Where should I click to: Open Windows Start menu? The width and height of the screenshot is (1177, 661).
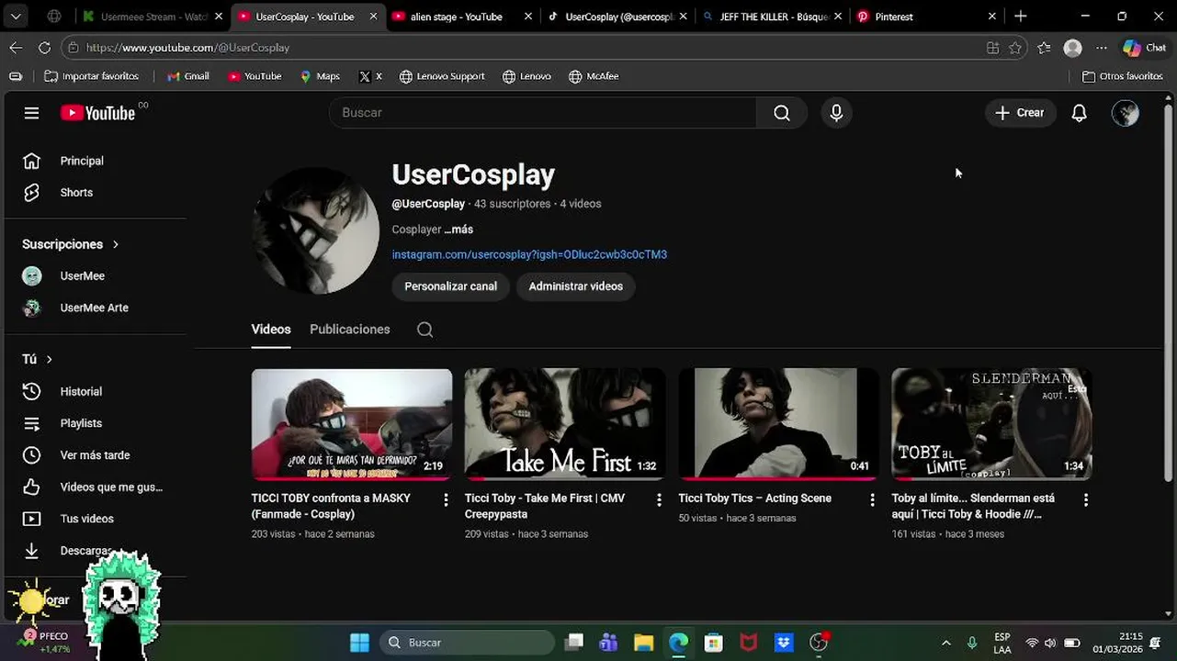(359, 643)
